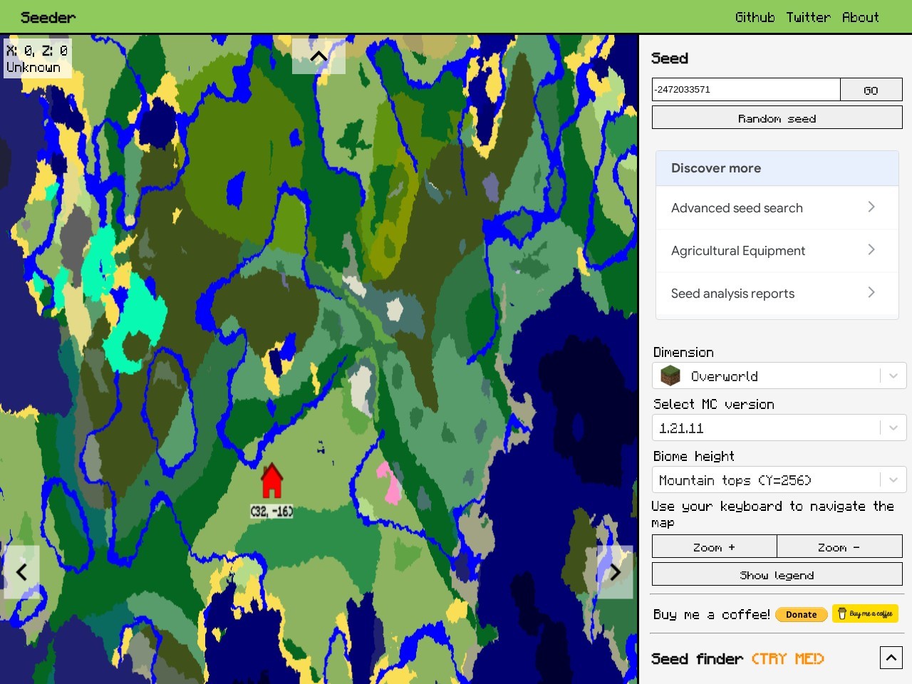
Task: Open the Dimension dropdown
Action: pos(779,375)
